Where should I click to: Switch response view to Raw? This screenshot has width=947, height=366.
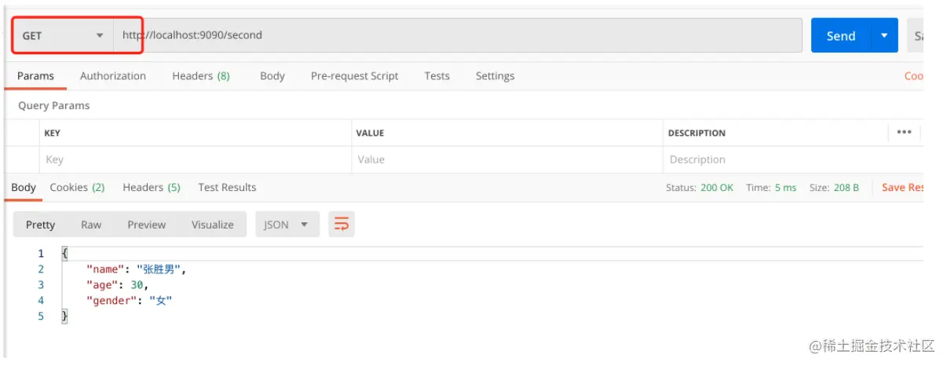[91, 225]
